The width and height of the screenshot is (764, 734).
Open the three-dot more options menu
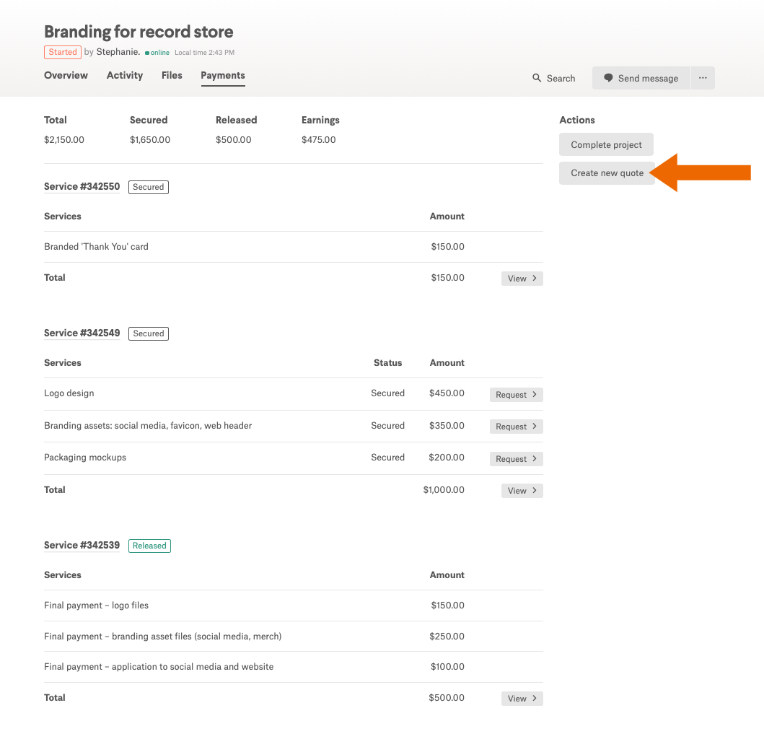[x=703, y=78]
